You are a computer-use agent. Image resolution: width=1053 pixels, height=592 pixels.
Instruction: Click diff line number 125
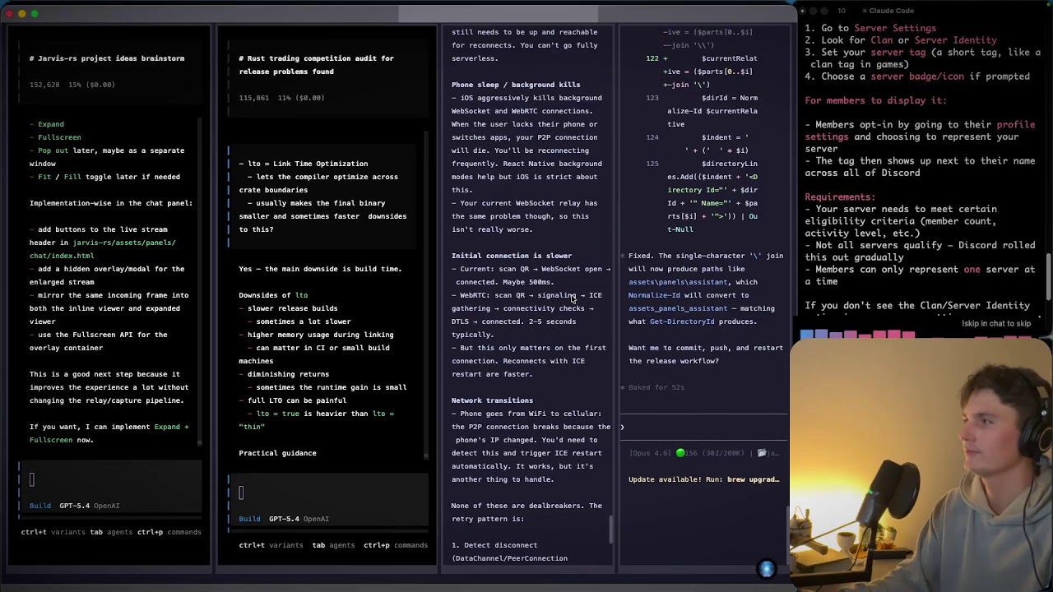pos(652,164)
